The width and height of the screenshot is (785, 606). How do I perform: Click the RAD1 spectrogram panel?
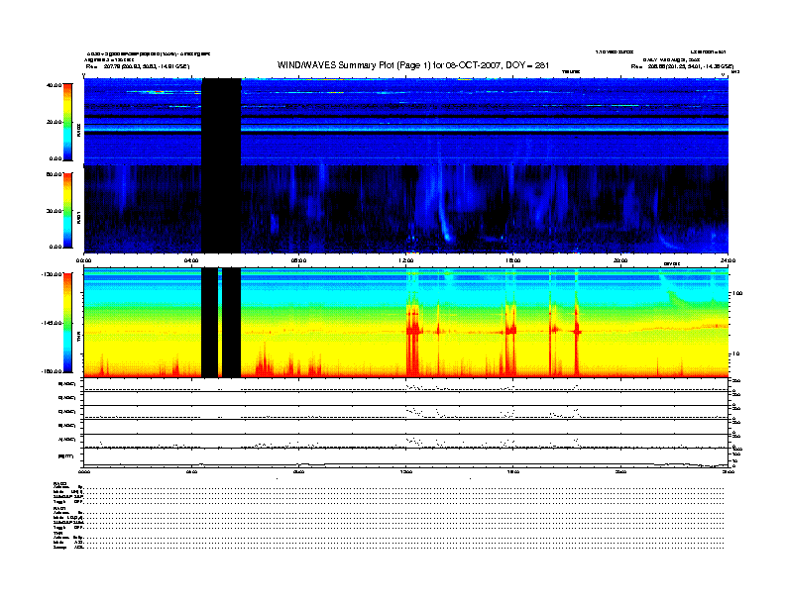(x=406, y=209)
